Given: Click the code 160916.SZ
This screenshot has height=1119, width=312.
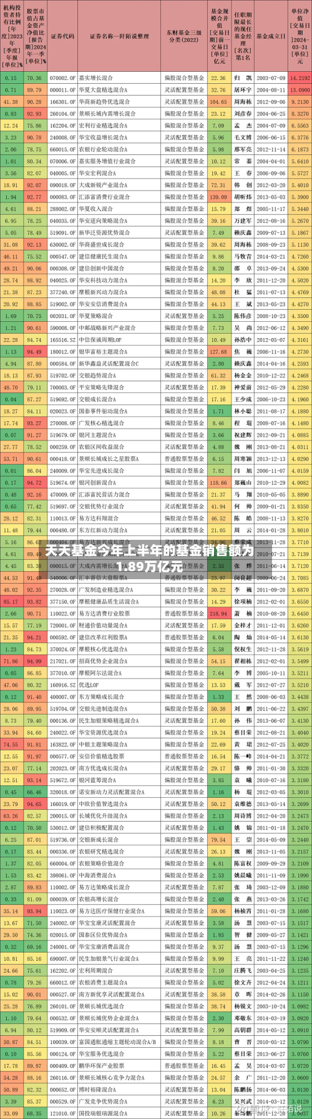Looking at the screenshot, I should coord(62,685).
